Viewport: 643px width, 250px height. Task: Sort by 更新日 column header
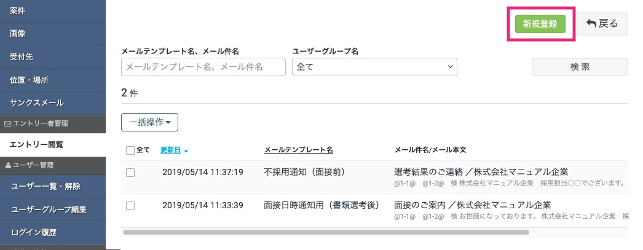click(170, 150)
